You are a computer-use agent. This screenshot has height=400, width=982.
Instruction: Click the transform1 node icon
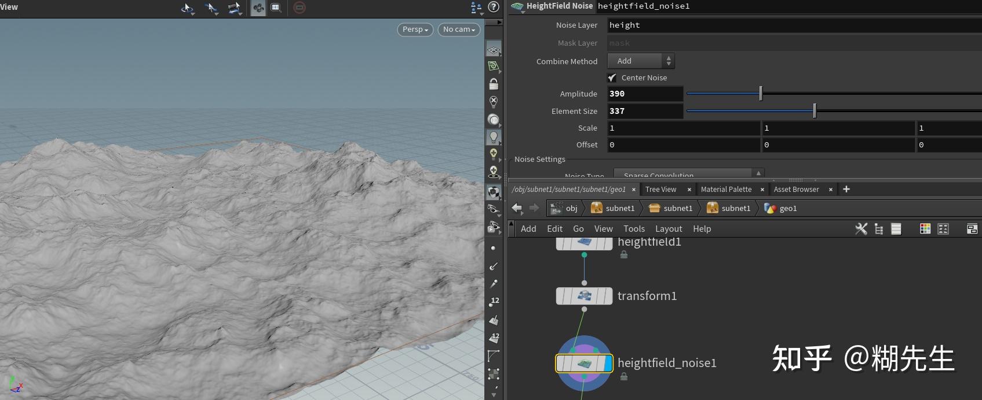point(584,296)
